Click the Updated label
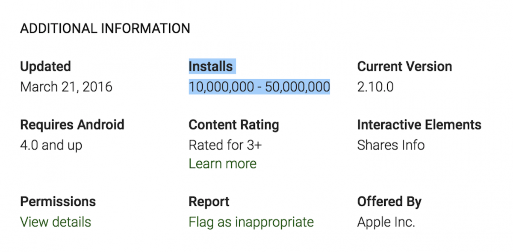The image size is (513, 252). coord(45,66)
